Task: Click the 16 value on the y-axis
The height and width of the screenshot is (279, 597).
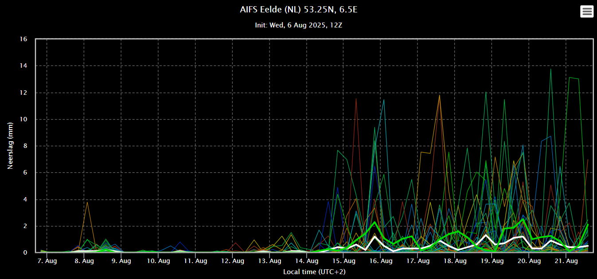Action: [x=24, y=39]
